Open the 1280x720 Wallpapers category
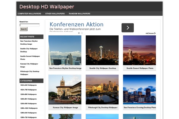Viewport: 179px width, 119px height. pyautogui.click(x=28, y=118)
